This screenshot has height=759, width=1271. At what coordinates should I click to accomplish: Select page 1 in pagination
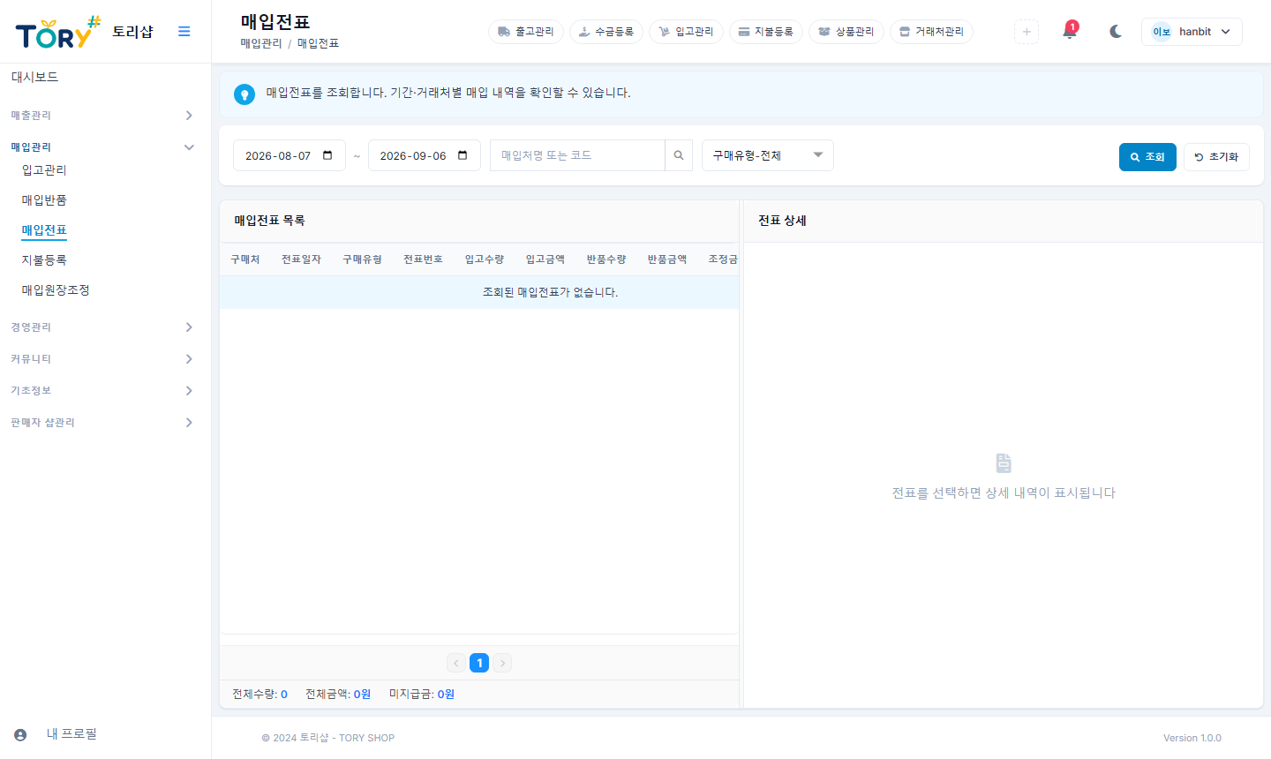pyautogui.click(x=479, y=663)
